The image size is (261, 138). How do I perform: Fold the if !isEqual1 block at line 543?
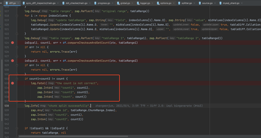[17, 128]
